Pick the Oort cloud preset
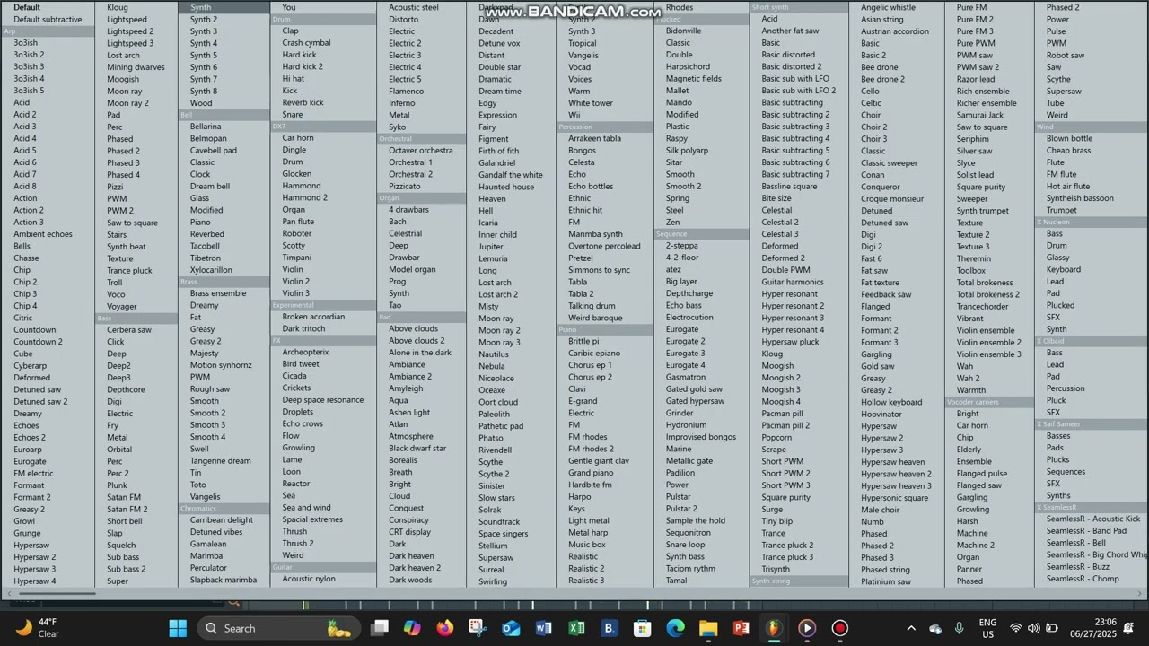Viewport: 1149px width, 646px height. 498,402
